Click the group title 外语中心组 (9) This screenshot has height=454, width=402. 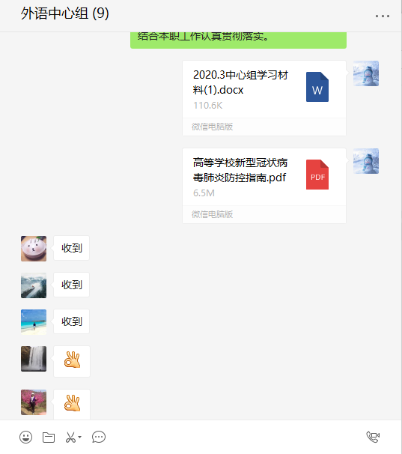point(65,13)
